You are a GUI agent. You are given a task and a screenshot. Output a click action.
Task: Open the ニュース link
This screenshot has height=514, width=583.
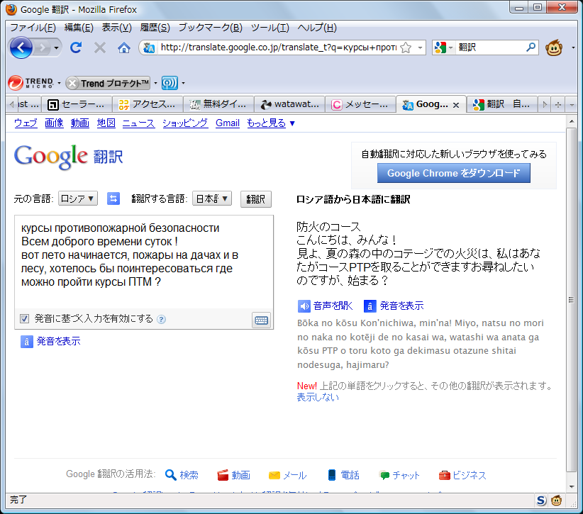(139, 123)
